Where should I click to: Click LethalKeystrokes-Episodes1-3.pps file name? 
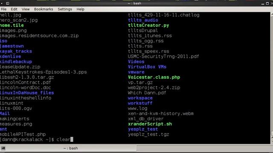[x=44, y=72]
